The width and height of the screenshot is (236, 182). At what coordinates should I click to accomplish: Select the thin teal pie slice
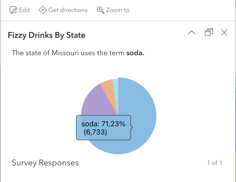(x=115, y=84)
